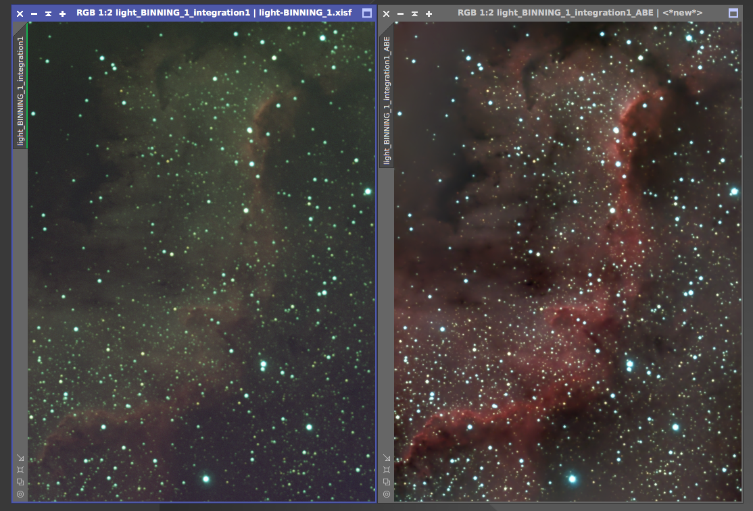Click the concentric circle icon in the left window

[x=20, y=494]
